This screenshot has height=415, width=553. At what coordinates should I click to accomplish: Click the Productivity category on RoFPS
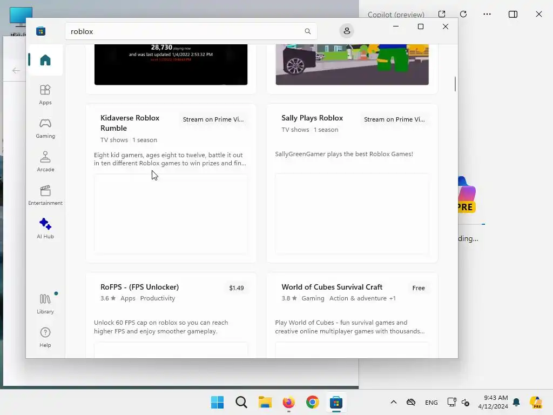[158, 298]
